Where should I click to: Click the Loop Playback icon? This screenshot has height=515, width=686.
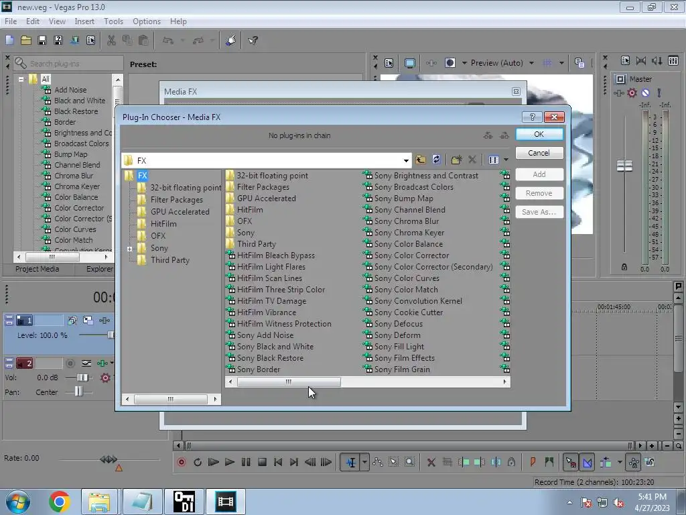pos(198,462)
